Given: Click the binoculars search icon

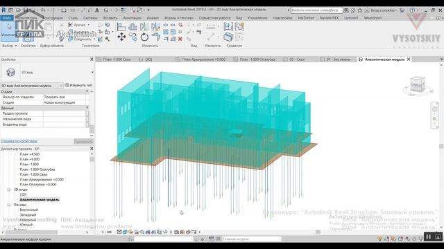Looking at the screenshot, I should [x=346, y=10].
